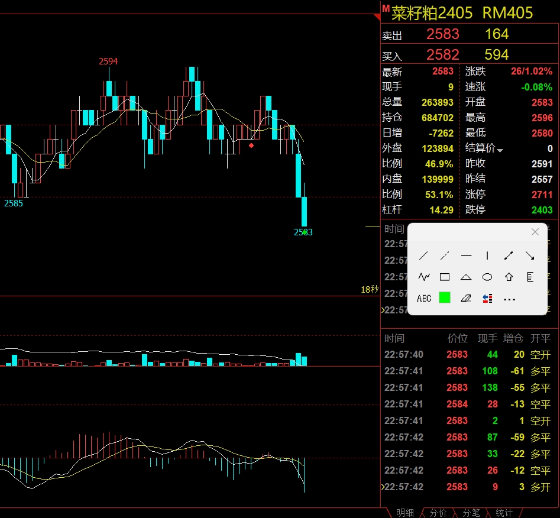The image size is (560, 518).
Task: Select the horizontal line drawing tool
Action: point(466,256)
